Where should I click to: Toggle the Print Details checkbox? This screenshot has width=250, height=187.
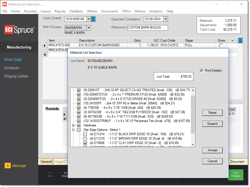202,71
